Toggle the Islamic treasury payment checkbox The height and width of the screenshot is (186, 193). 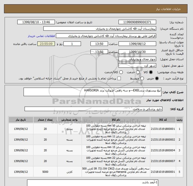click(119, 78)
